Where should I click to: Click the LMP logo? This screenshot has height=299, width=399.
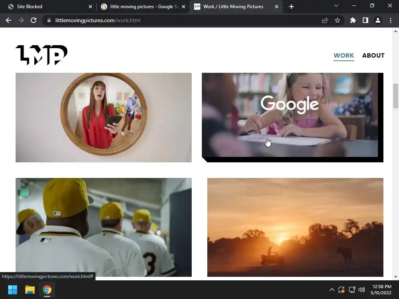tap(41, 55)
